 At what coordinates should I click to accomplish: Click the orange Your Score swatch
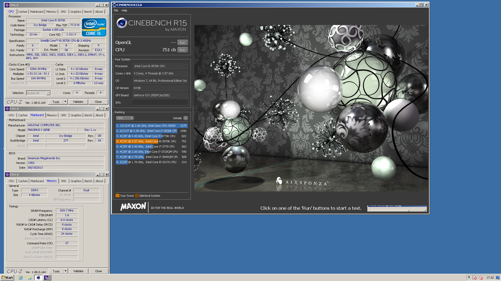[x=117, y=196]
